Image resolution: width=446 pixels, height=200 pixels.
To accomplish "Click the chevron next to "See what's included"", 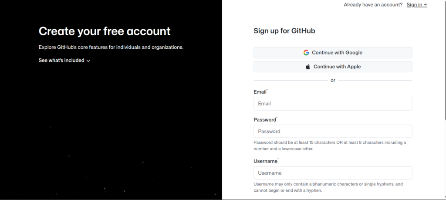I will pos(88,61).
